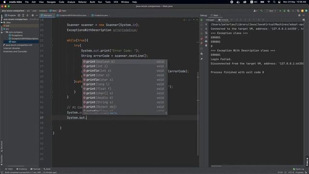The image size is (309, 174).
Task: Open the Navigate menu
Action: pyautogui.click(x=51, y=2)
